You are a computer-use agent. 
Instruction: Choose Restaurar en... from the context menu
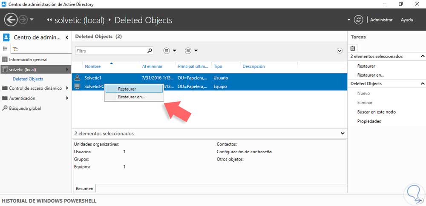[x=131, y=97]
